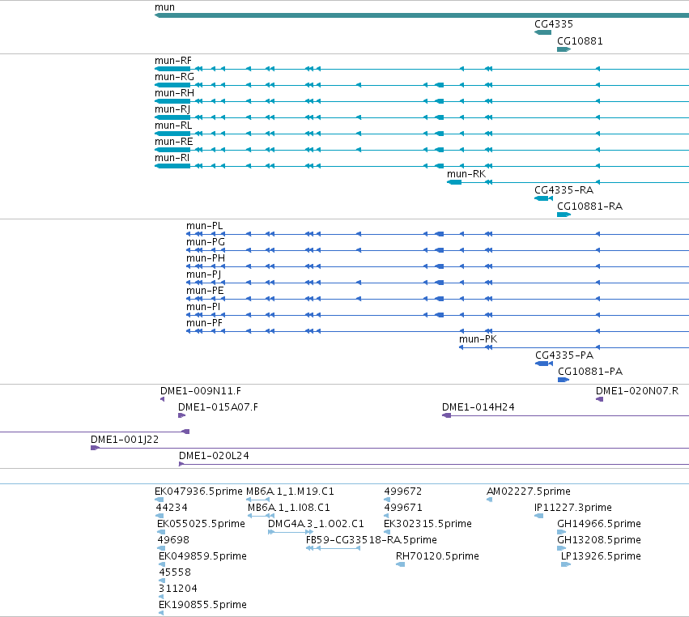Click the DMG4A.3_1.002.C1 feature glyph
Screen dimensions: 689x617
click(x=291, y=532)
